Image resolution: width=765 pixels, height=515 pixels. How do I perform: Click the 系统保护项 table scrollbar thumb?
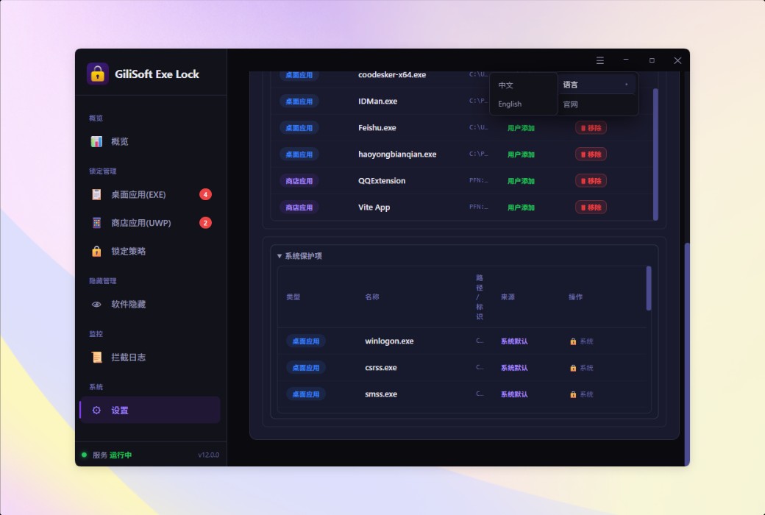point(648,288)
